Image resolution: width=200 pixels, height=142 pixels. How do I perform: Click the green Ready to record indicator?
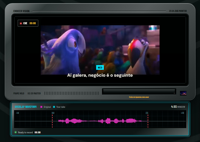16,132
